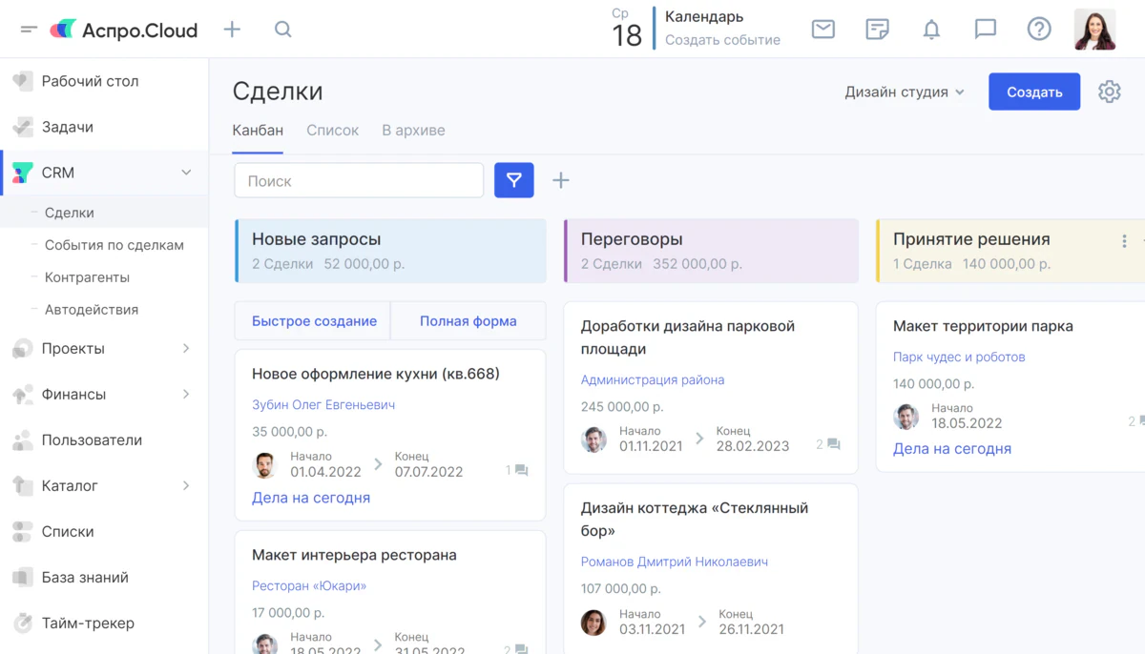Open the Дизайн студия pipeline dropdown

905,92
